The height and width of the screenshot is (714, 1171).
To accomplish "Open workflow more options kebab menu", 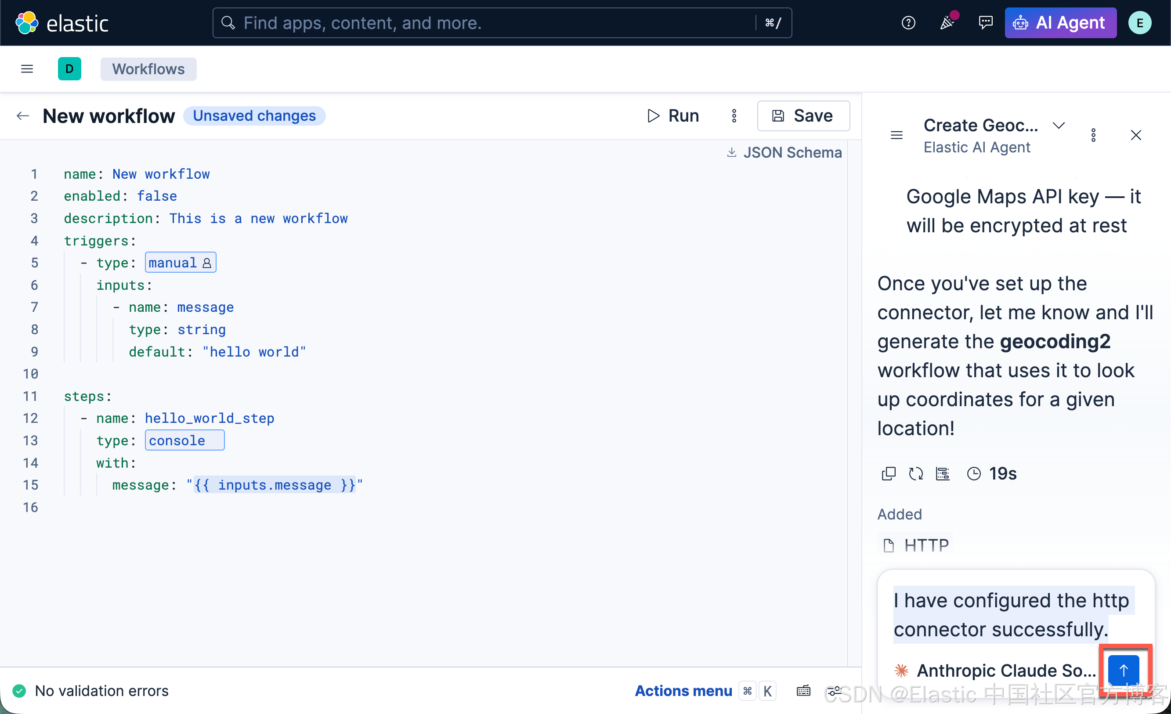I will (x=734, y=116).
